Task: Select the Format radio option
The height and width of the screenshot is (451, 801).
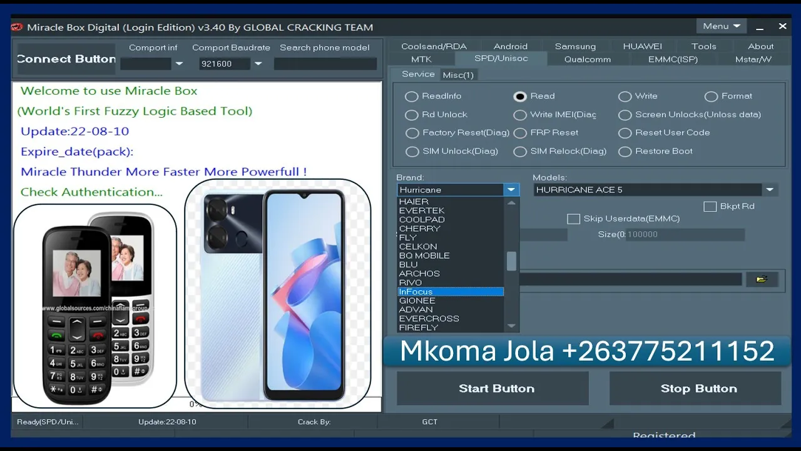Action: [711, 96]
